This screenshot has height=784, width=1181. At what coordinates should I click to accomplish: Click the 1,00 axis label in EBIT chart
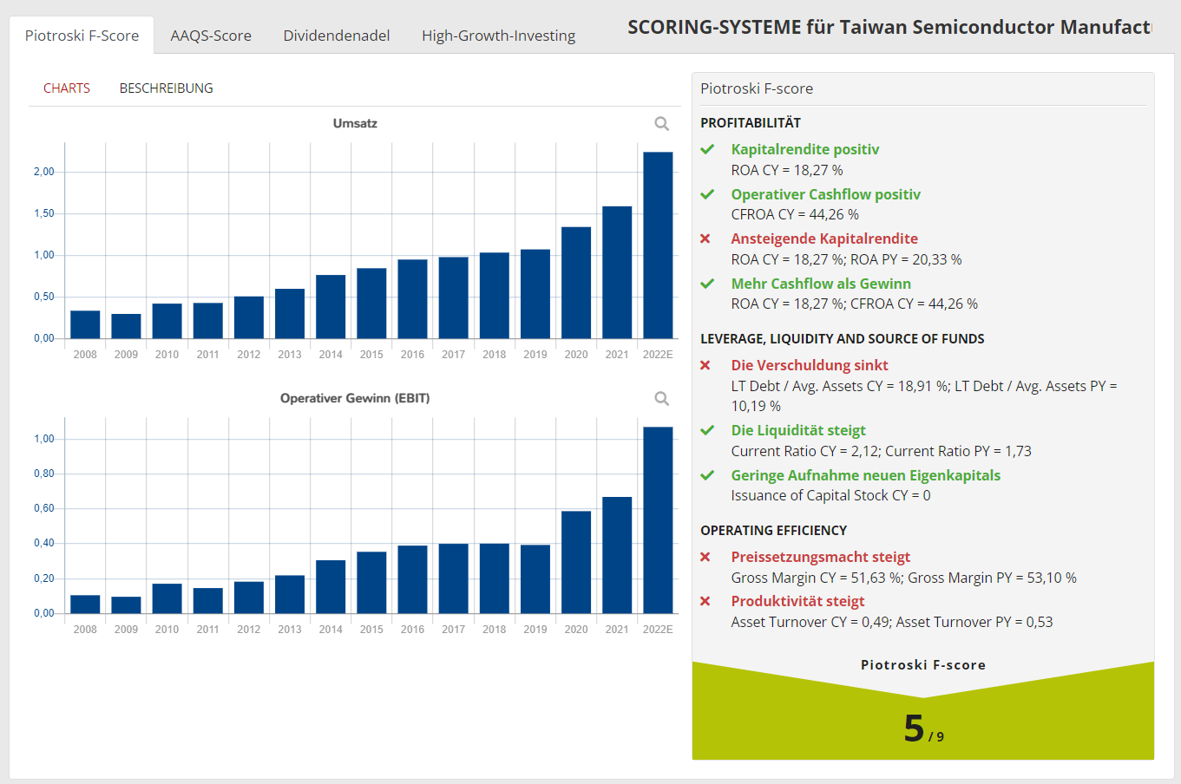tap(43, 439)
